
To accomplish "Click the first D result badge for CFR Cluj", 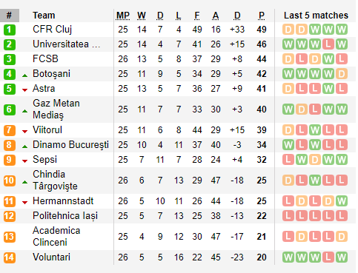I will click(x=288, y=30).
